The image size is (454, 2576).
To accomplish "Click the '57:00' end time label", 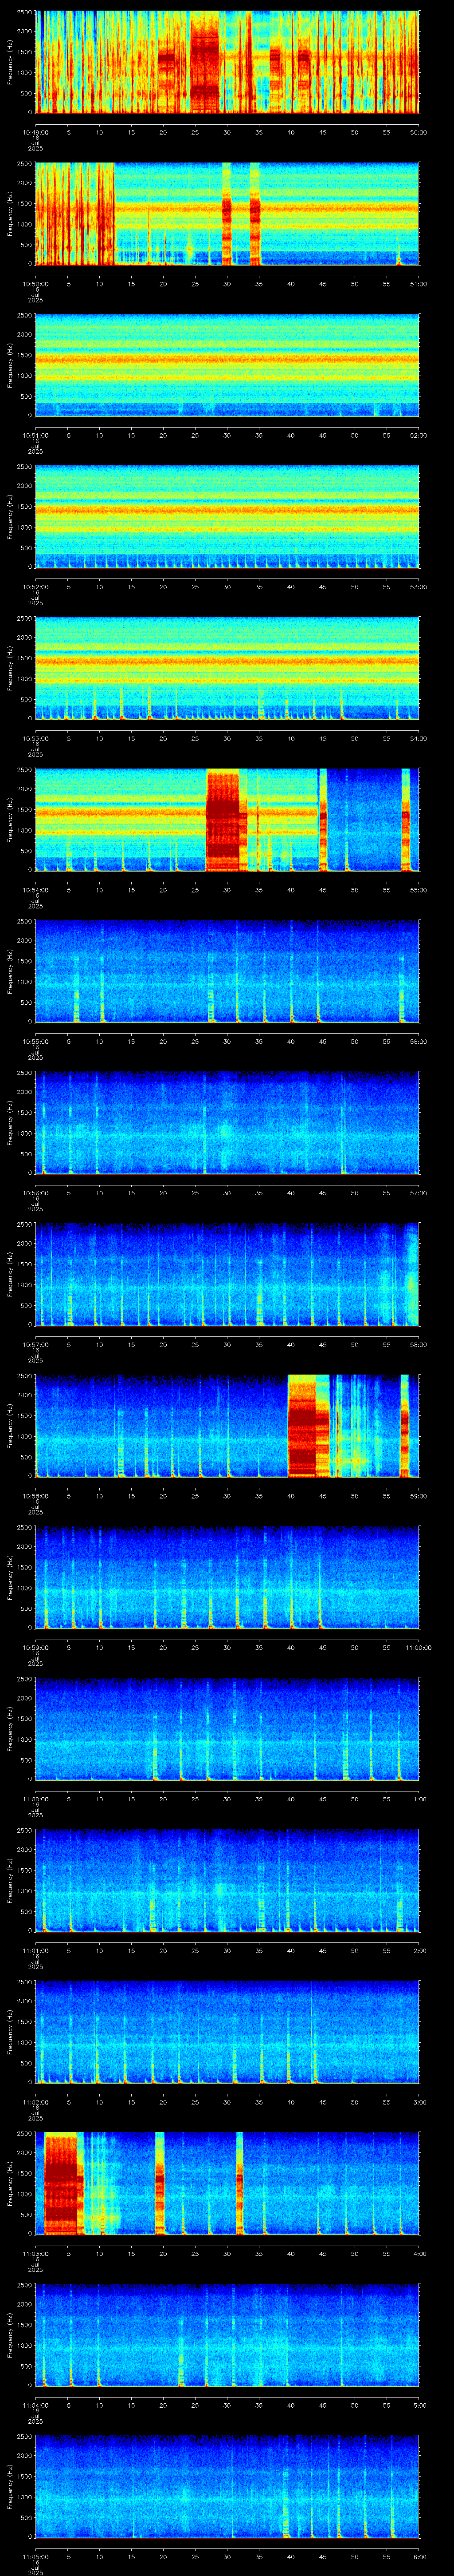I will 419,1193.
